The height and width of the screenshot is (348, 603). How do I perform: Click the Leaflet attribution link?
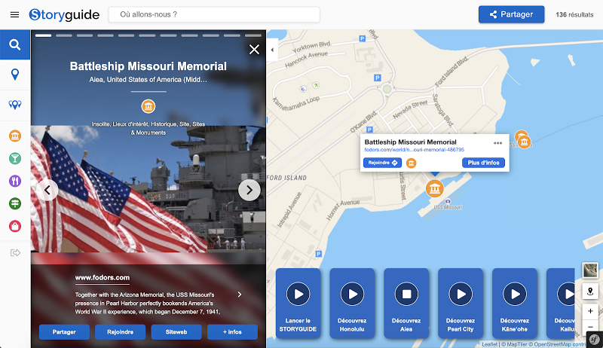(x=489, y=344)
